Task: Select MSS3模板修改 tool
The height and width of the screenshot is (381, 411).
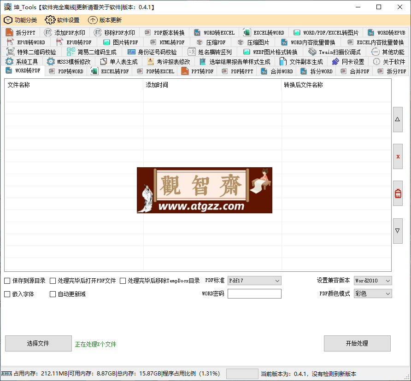Action: 68,62
